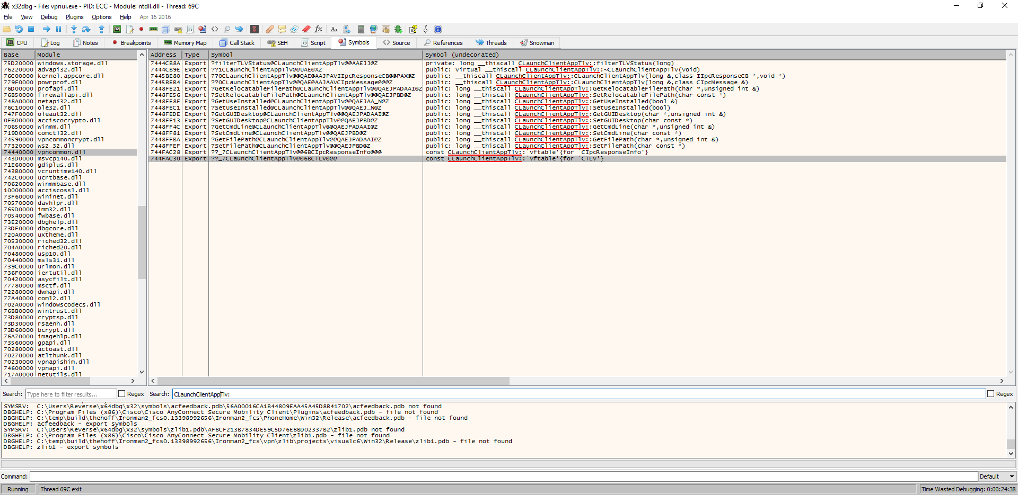Open Labels via tag toolbar icon
The height and width of the screenshot is (495, 1018).
click(294, 29)
